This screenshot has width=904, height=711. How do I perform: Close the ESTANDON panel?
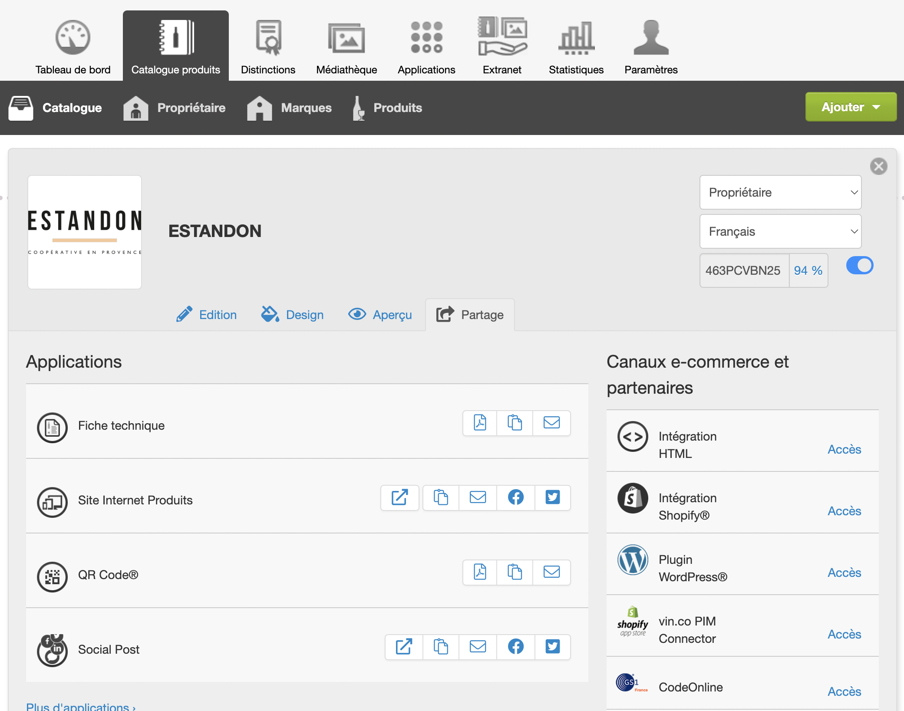(x=878, y=166)
